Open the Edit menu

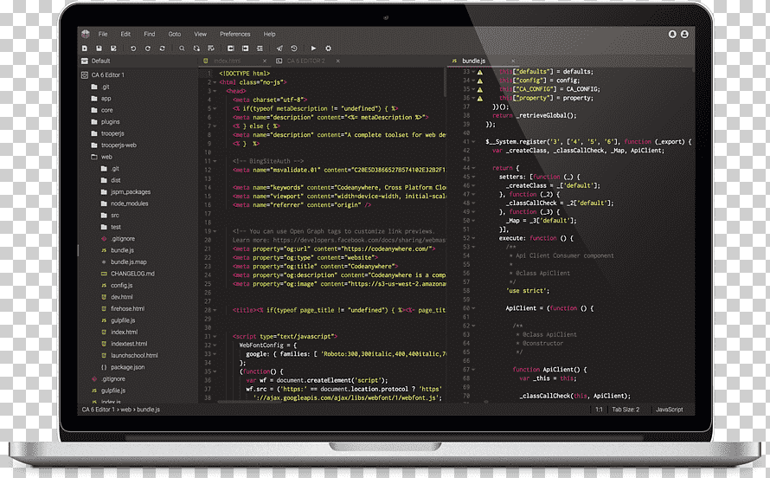(125, 34)
